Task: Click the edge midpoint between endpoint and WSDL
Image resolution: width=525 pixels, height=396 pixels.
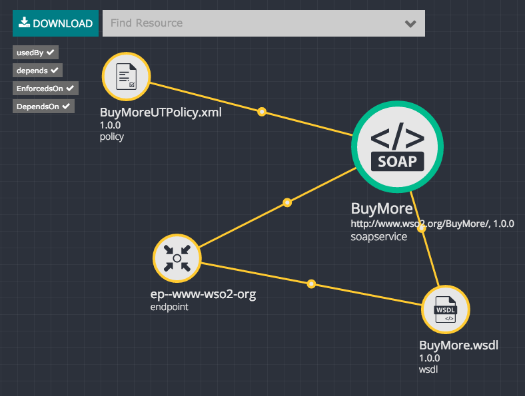Action: pos(311,284)
